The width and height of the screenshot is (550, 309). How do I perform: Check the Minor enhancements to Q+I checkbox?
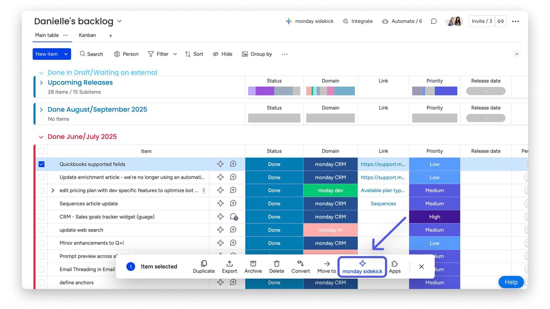point(42,243)
